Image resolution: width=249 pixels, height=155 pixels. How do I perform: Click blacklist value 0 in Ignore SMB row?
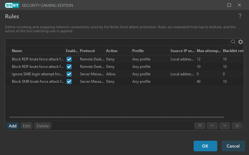click(x=224, y=74)
